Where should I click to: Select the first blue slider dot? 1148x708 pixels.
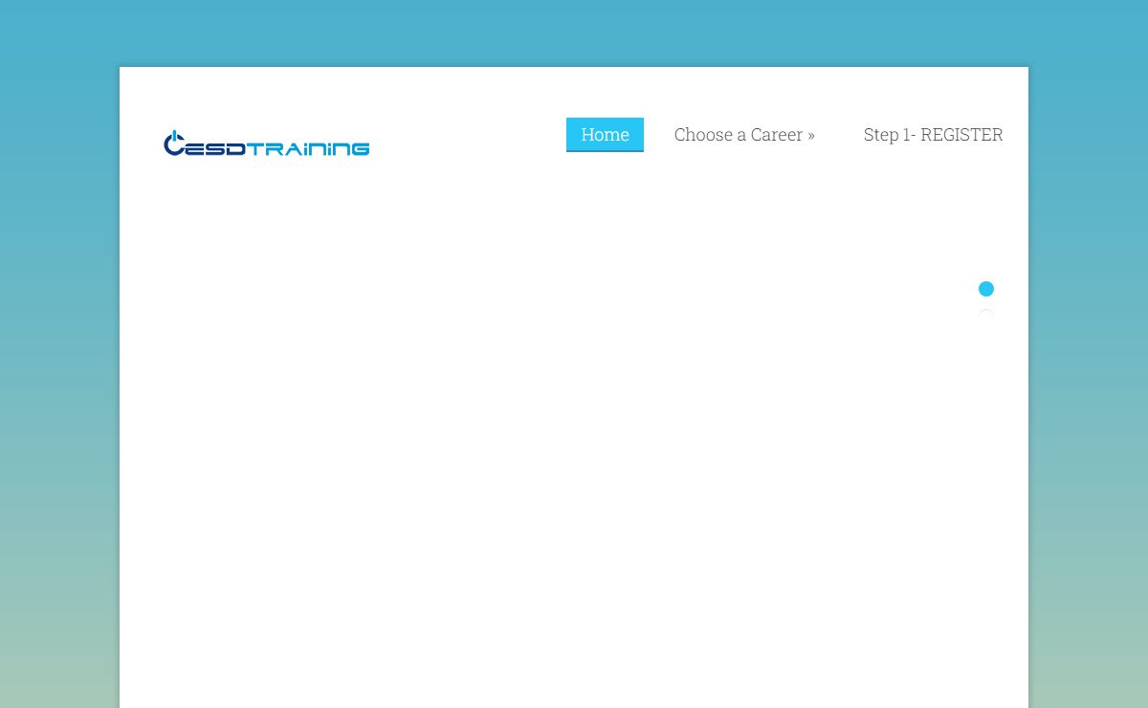click(986, 289)
